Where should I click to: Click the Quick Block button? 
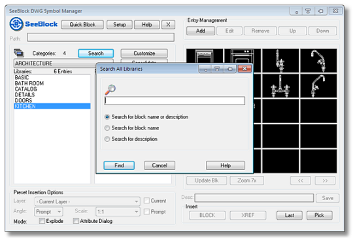(x=82, y=25)
